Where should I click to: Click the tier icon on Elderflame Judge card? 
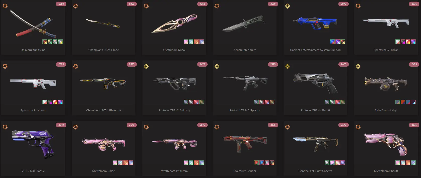(x=358, y=66)
